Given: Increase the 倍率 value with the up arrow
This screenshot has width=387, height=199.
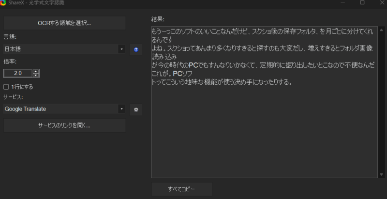Looking at the screenshot, I should click(36, 72).
